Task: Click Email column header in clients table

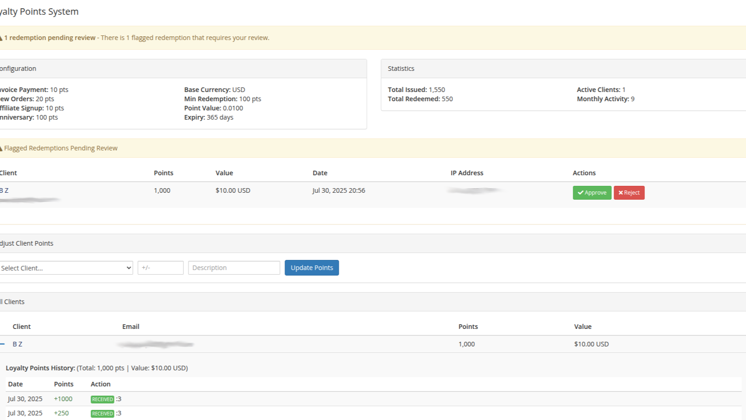Action: [x=131, y=327]
